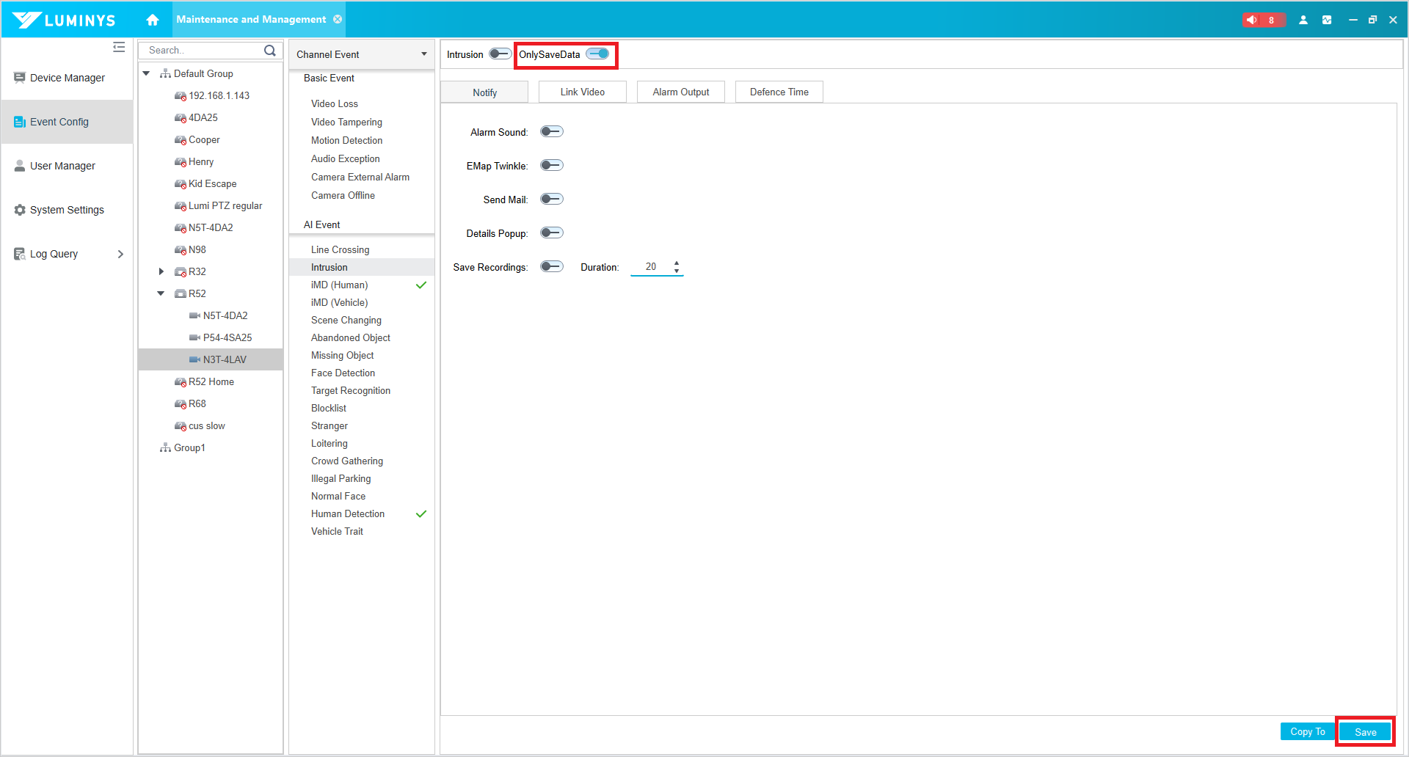Increase the Duration value with up arrow
This screenshot has height=757, width=1409.
(x=677, y=263)
